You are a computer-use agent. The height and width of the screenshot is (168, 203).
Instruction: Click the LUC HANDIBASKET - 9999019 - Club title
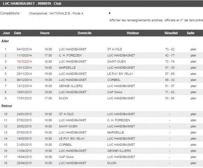tap(32, 3)
